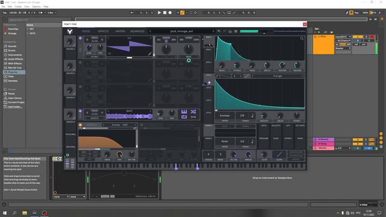Toggle Filter 2 on/off
This screenshot has height=217, width=386.
pyautogui.click(x=142, y=125)
